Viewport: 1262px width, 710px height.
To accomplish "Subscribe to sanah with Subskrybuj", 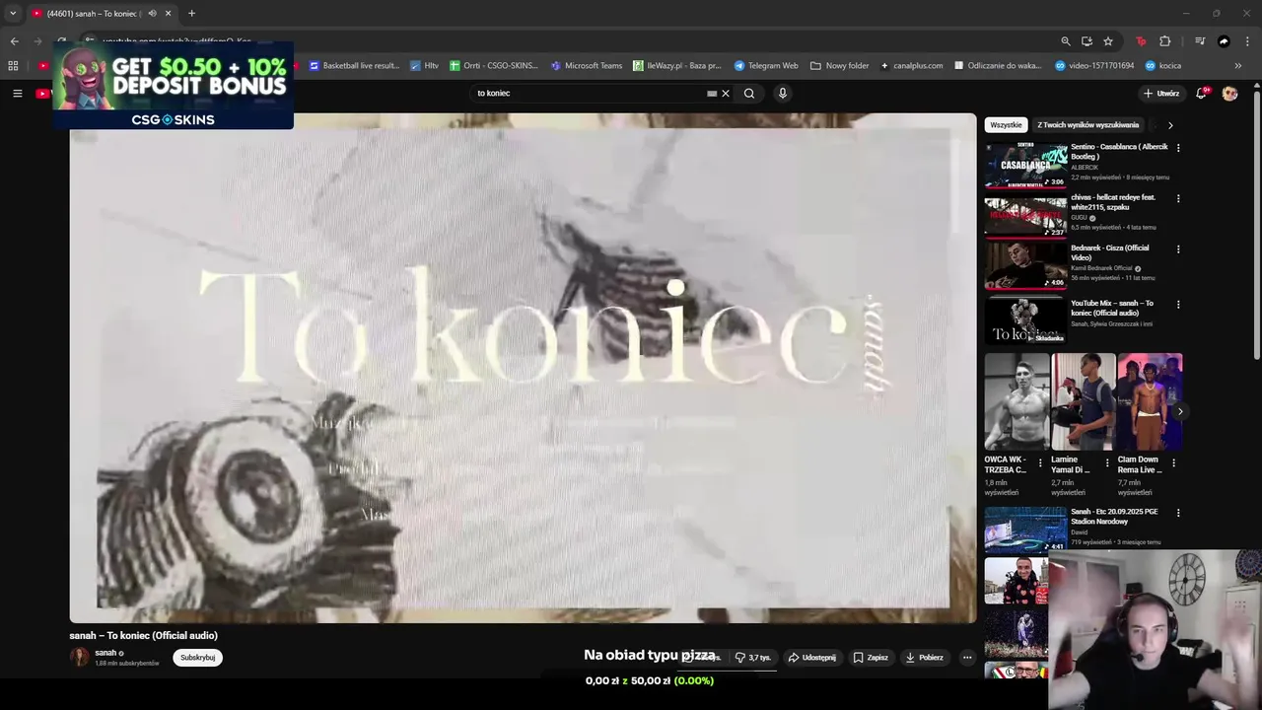I will pyautogui.click(x=197, y=658).
